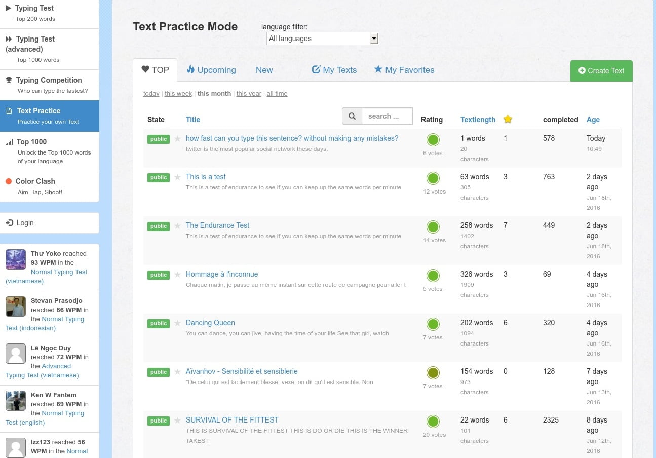Viewport: 656px width, 458px height.
Task: Click the magnifier search icon button
Action: click(x=352, y=116)
